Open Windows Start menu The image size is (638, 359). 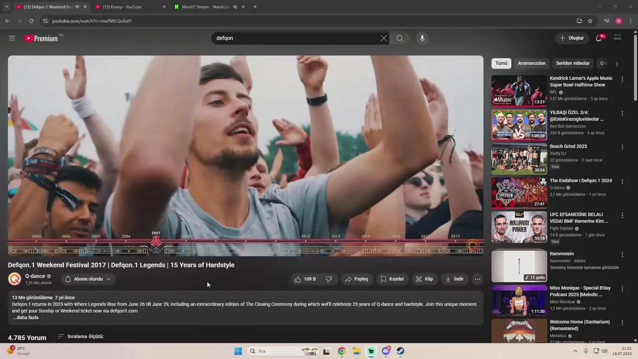click(x=238, y=352)
